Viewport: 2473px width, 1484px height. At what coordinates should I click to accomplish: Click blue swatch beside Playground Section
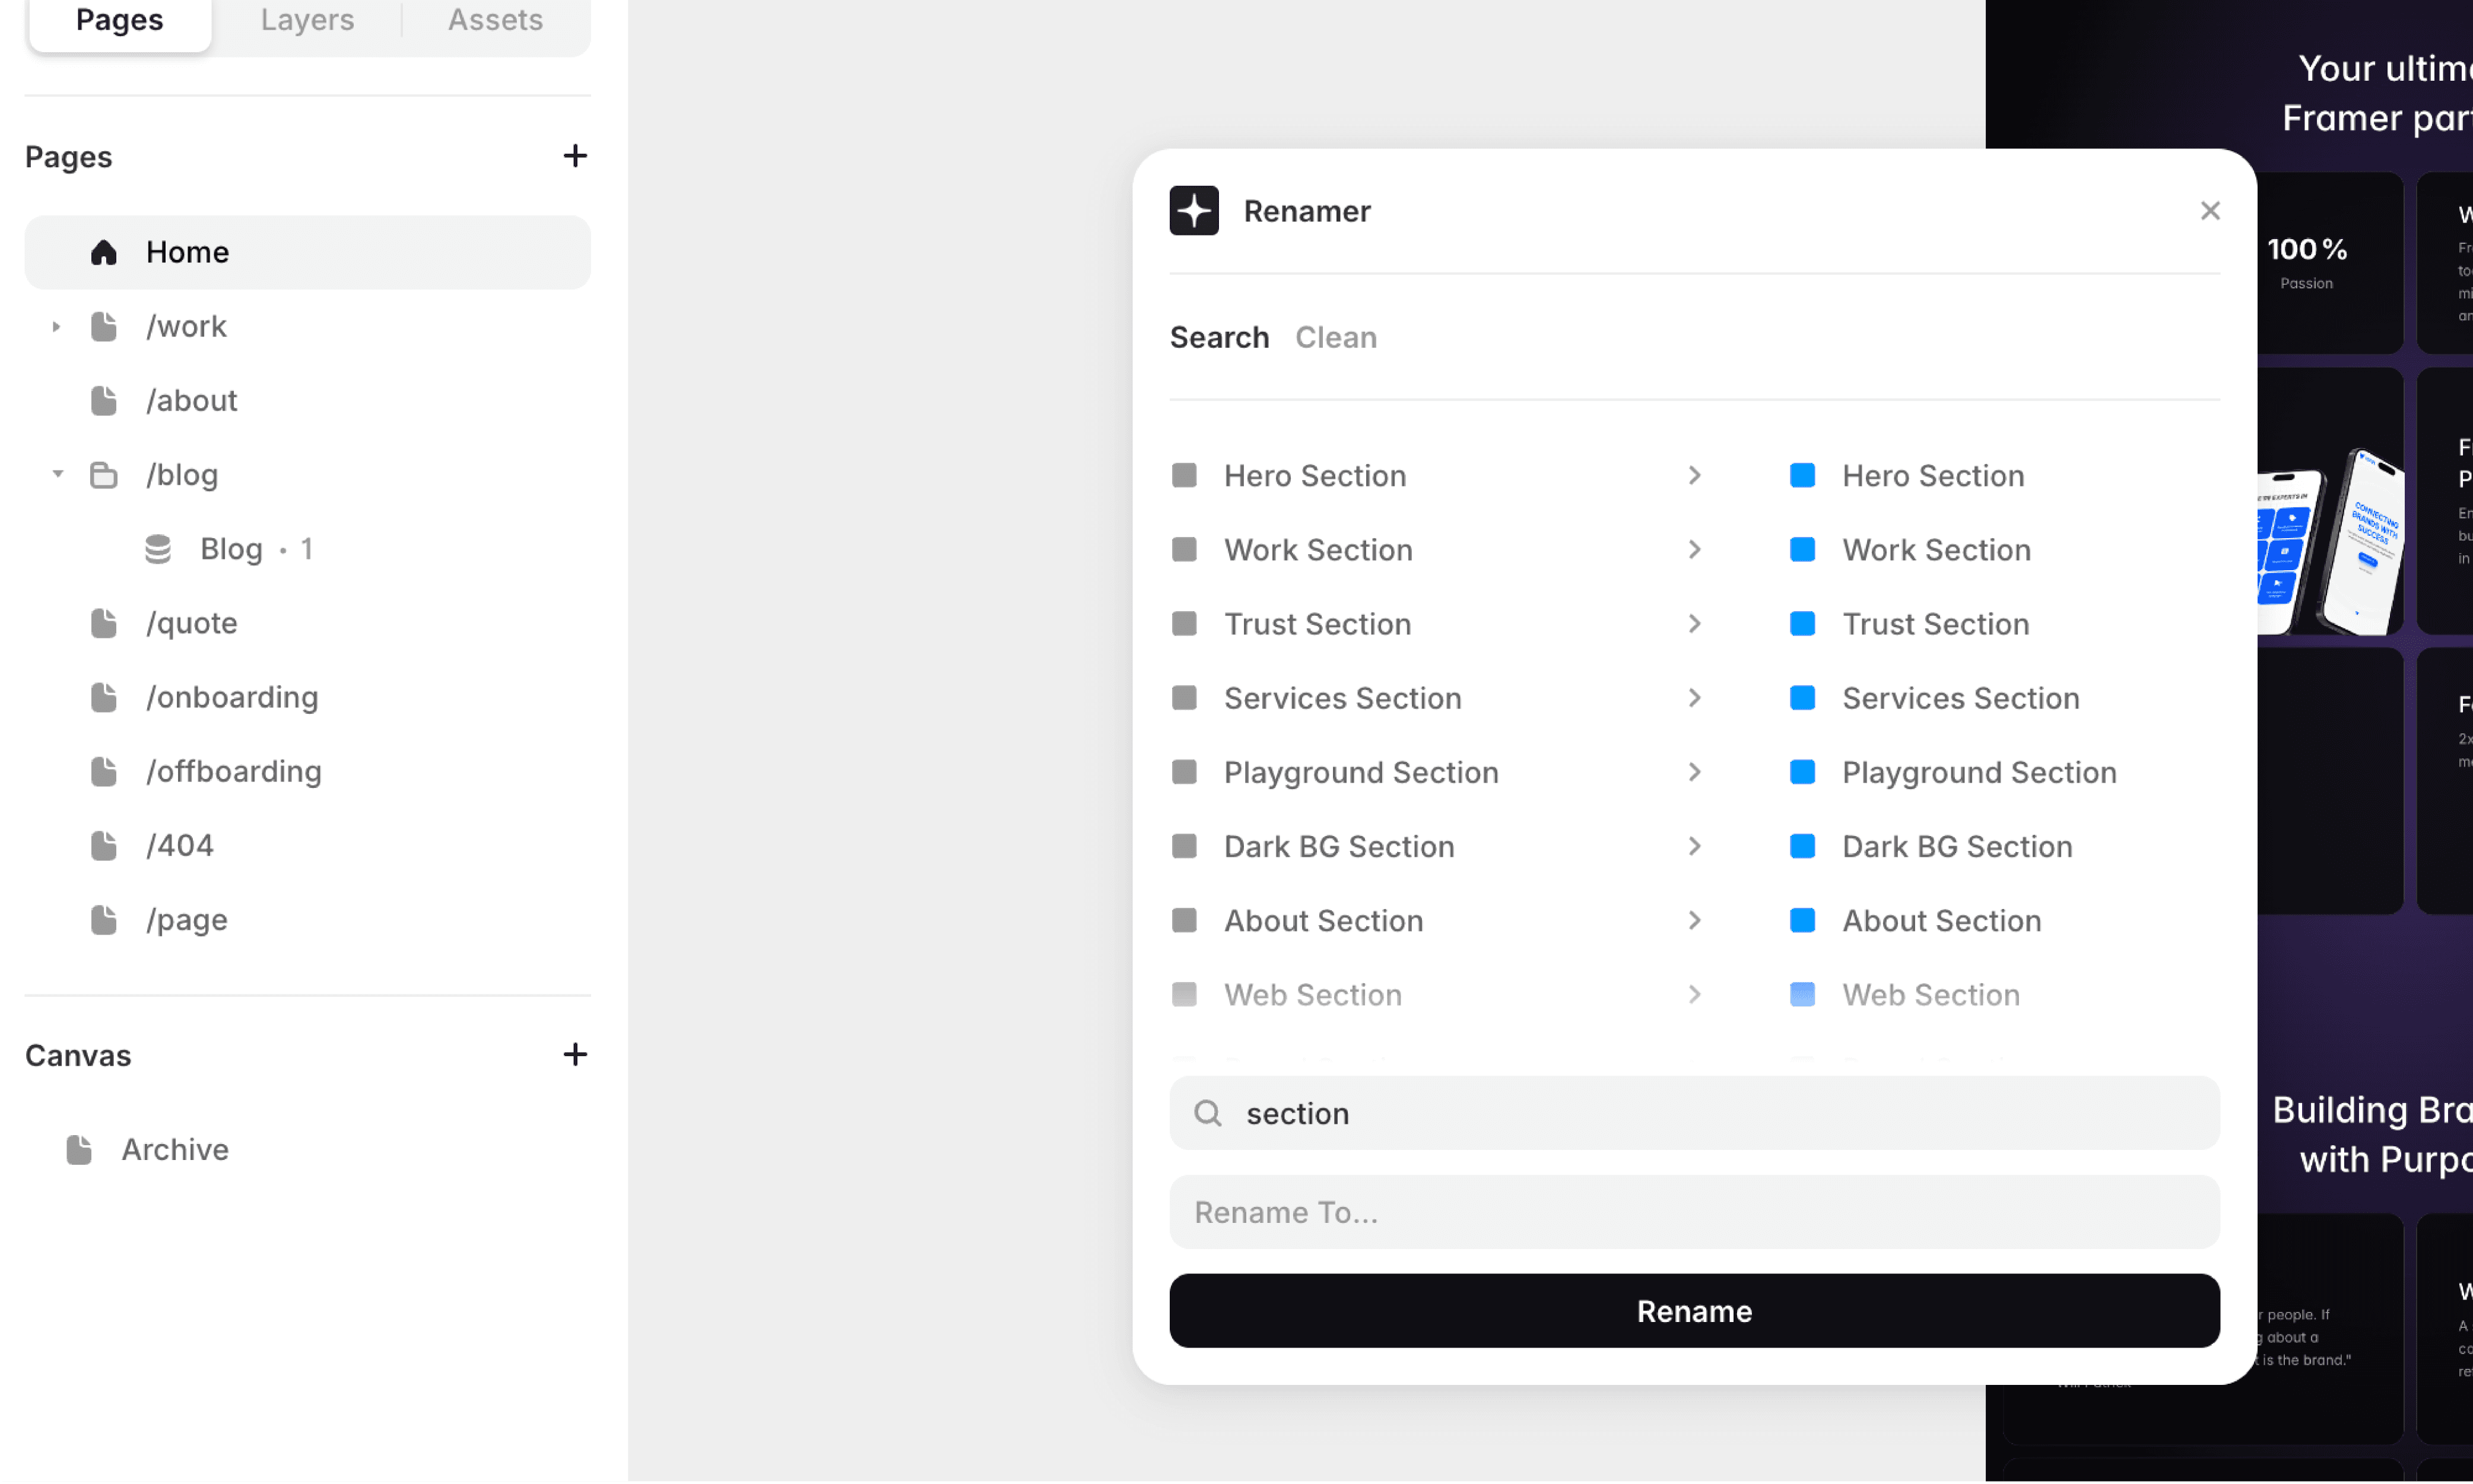[1802, 772]
